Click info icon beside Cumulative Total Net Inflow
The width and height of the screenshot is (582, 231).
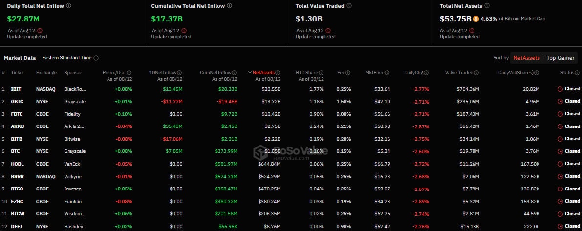[x=229, y=6]
